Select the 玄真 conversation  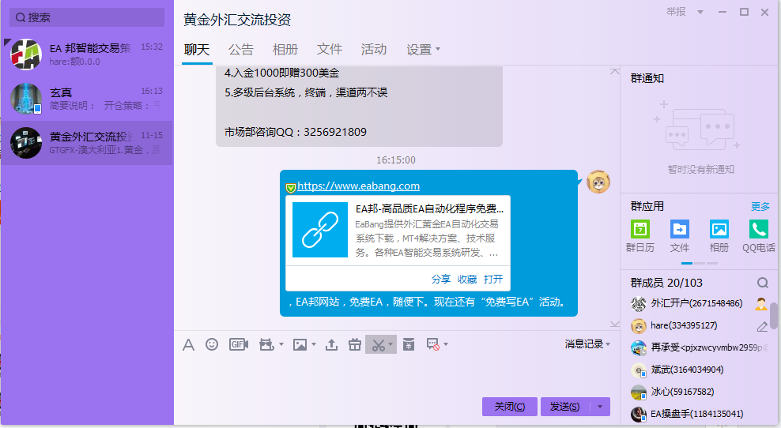click(x=87, y=99)
